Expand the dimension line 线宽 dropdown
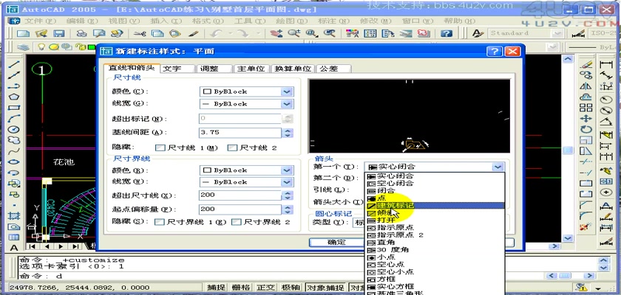The image size is (621, 295). (x=286, y=104)
